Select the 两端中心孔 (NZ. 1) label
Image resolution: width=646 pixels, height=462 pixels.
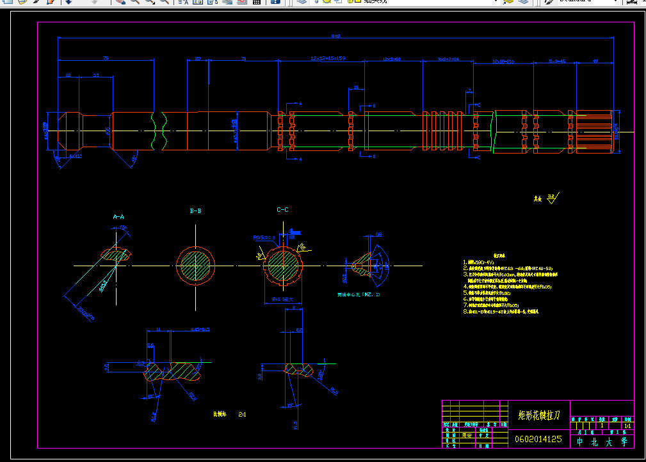(359, 294)
